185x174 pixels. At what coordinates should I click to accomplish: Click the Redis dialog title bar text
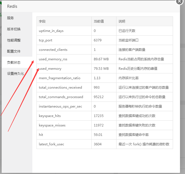[x=12, y=6]
